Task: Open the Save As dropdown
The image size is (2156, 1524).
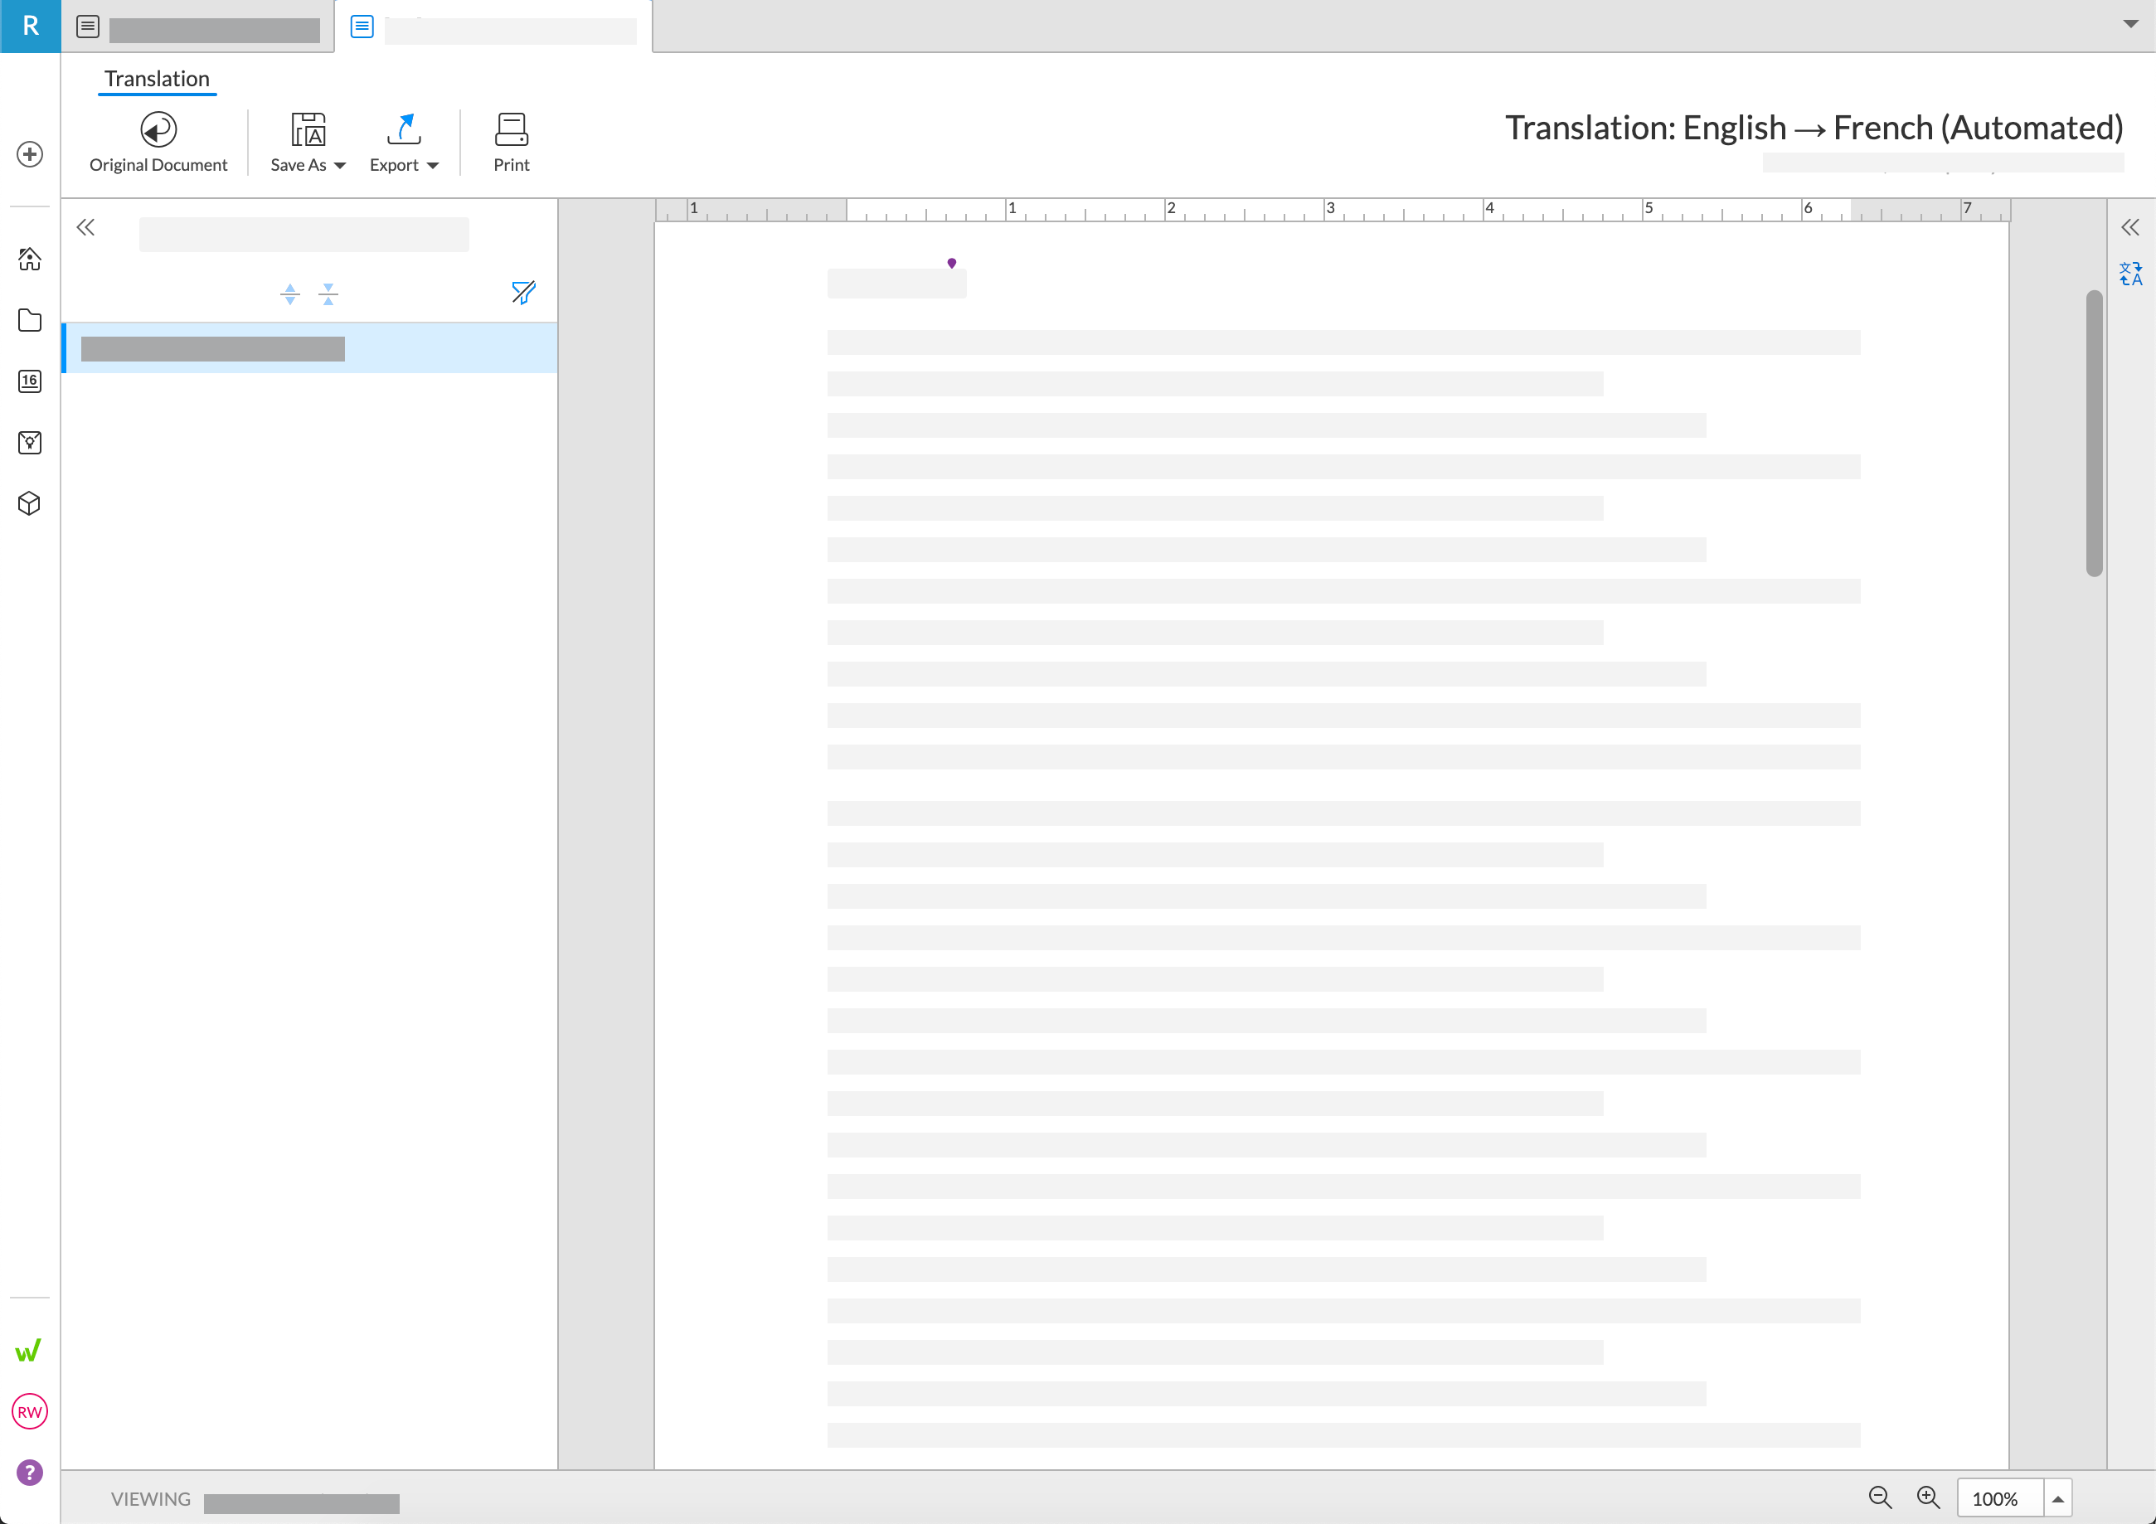Action: point(307,141)
